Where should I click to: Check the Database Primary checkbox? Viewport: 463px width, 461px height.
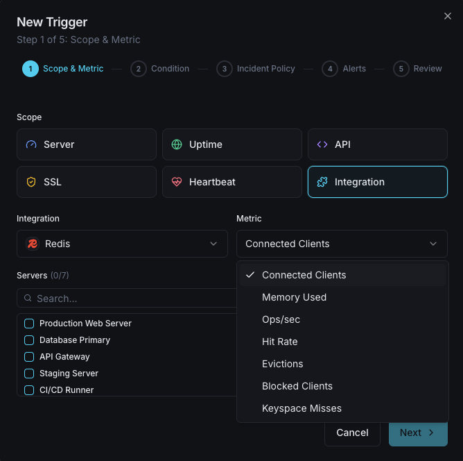pos(29,340)
